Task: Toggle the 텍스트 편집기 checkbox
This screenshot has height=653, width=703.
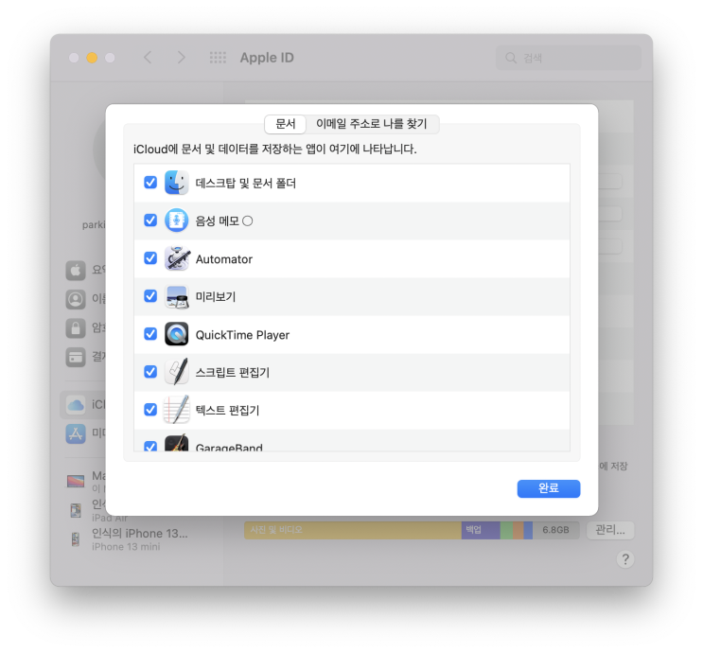Action: tap(150, 410)
